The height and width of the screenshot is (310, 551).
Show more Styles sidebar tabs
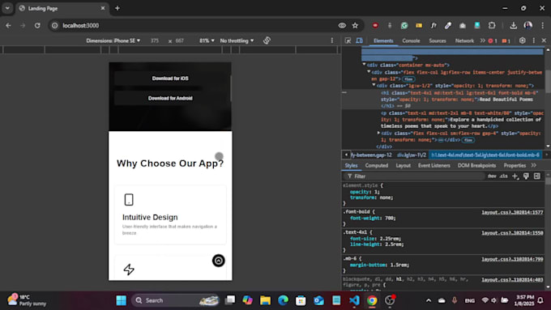pos(534,165)
